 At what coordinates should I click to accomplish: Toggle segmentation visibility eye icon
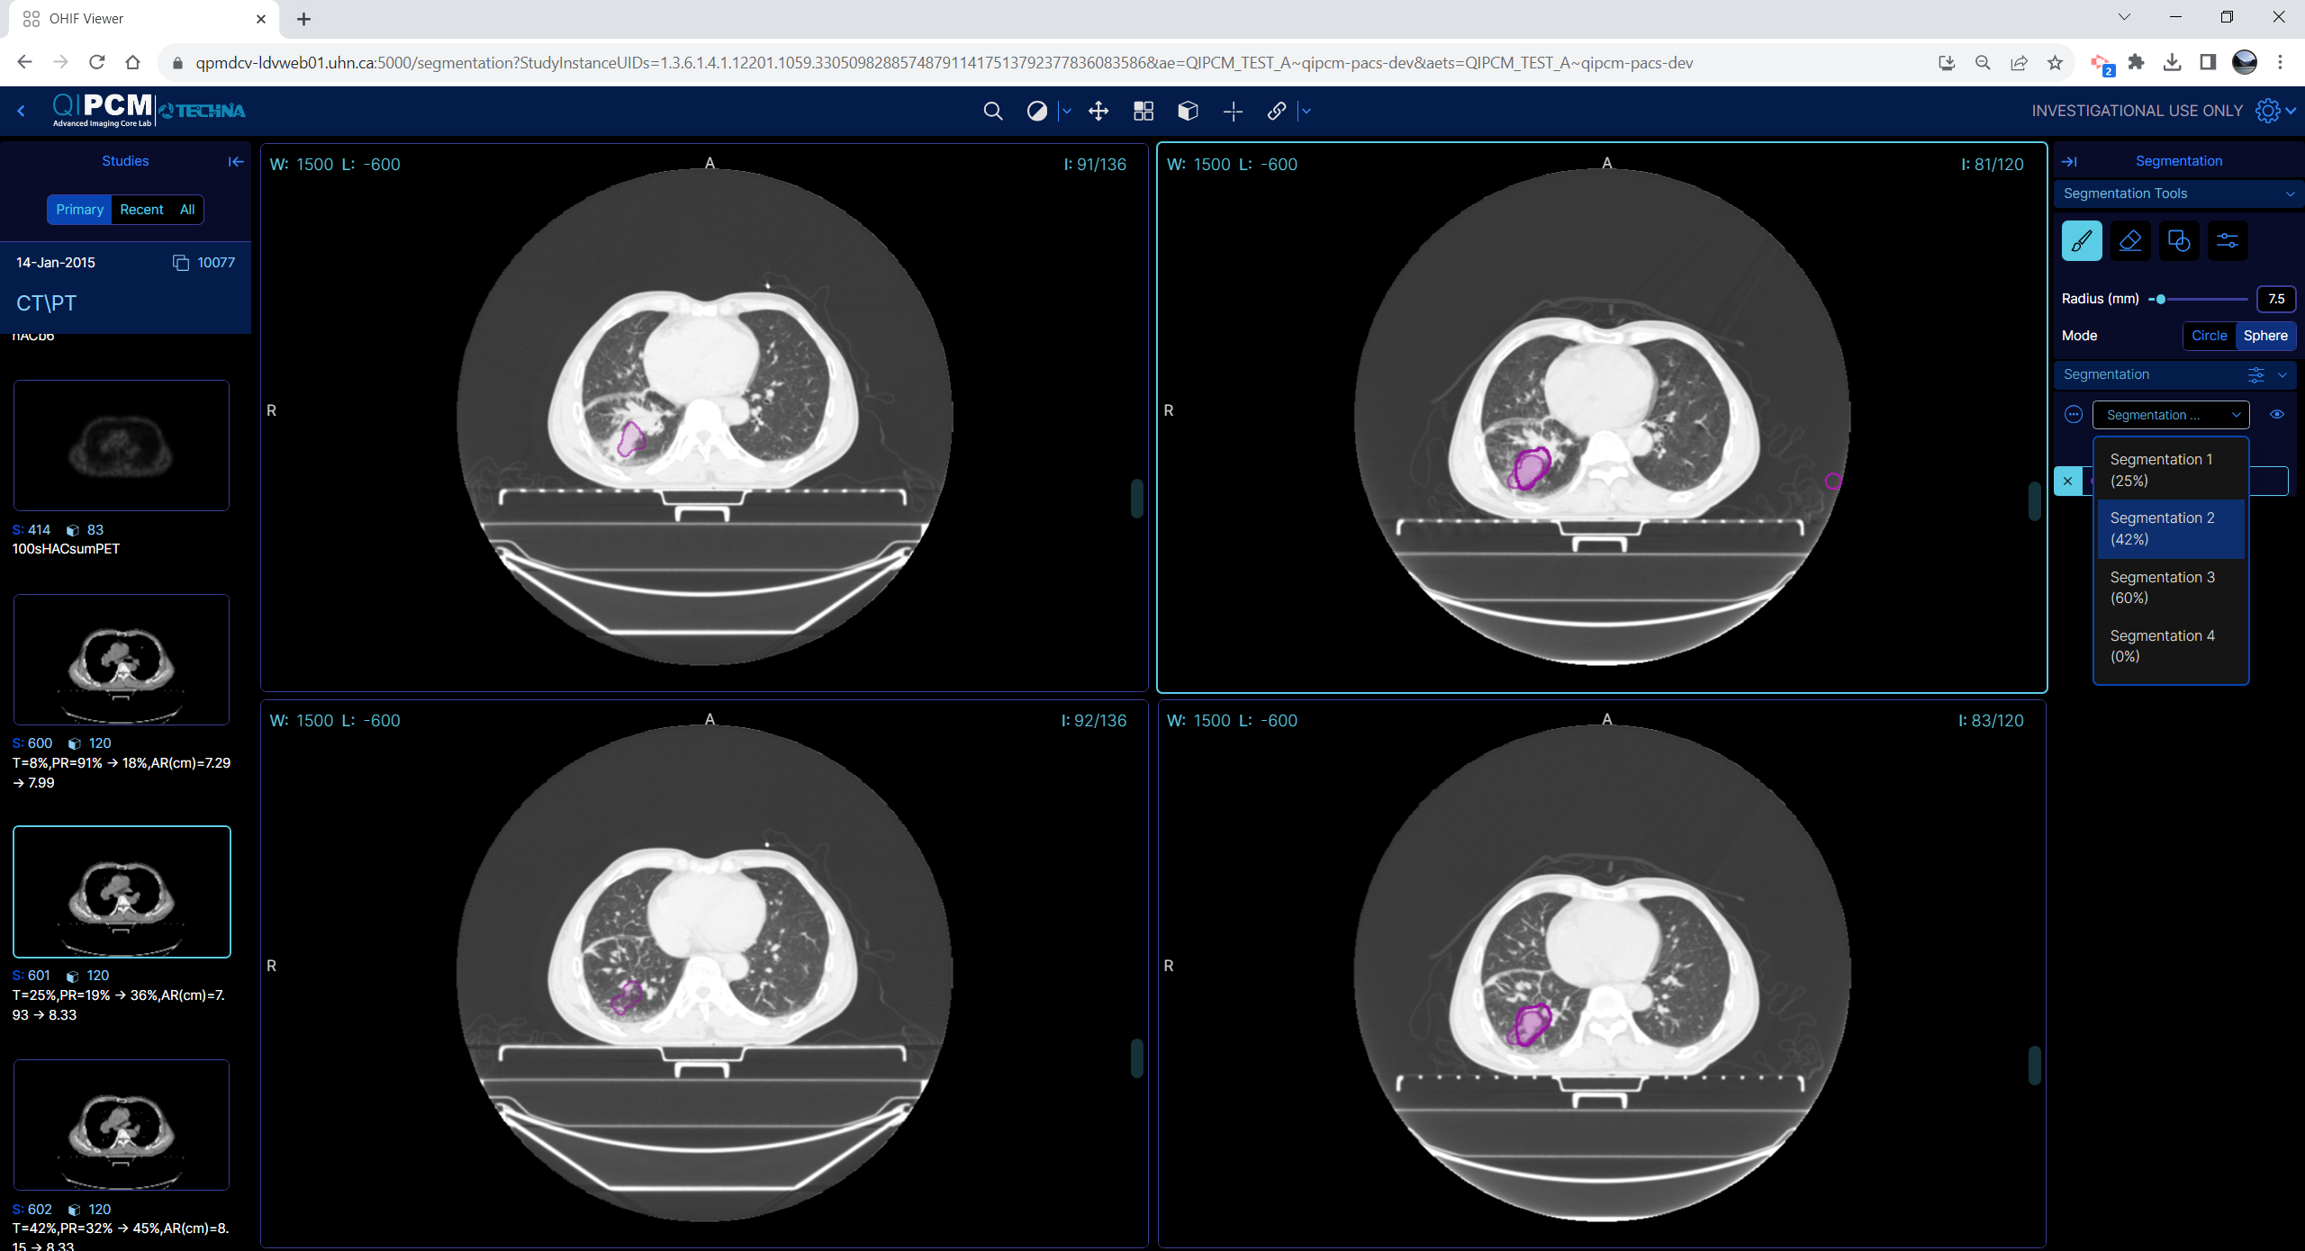coord(2277,415)
